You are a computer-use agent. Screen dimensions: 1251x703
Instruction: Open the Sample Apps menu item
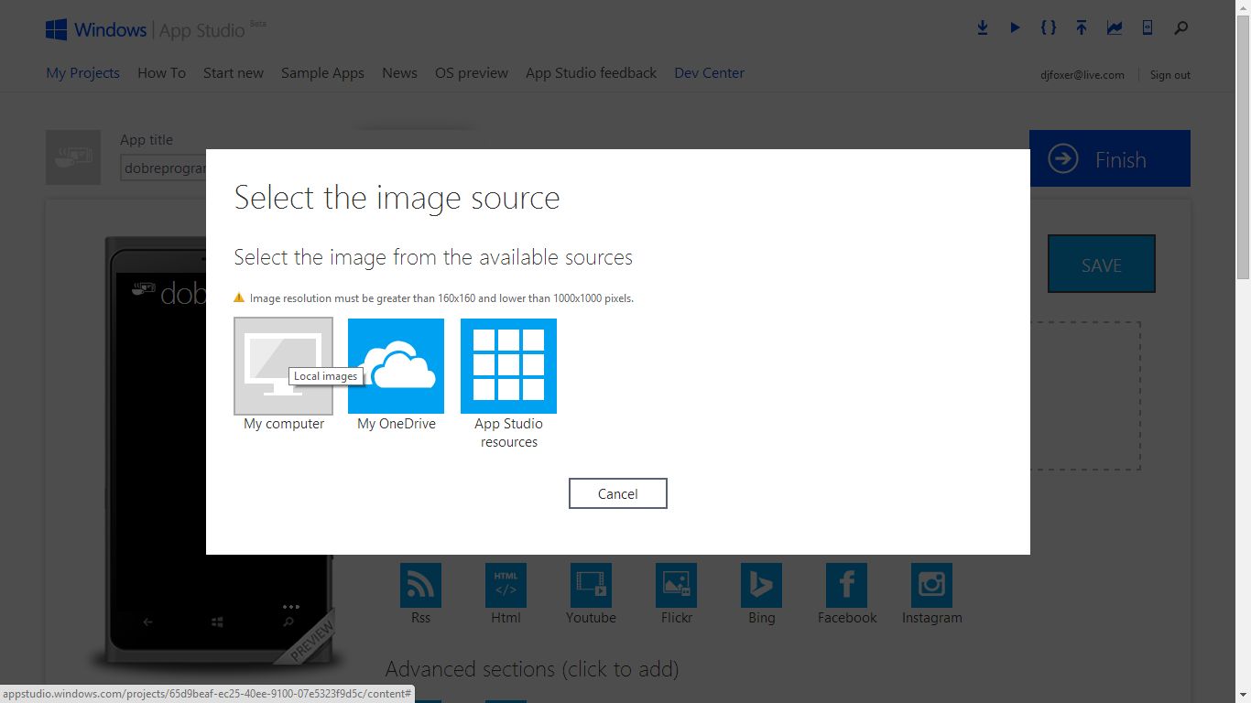[322, 73]
